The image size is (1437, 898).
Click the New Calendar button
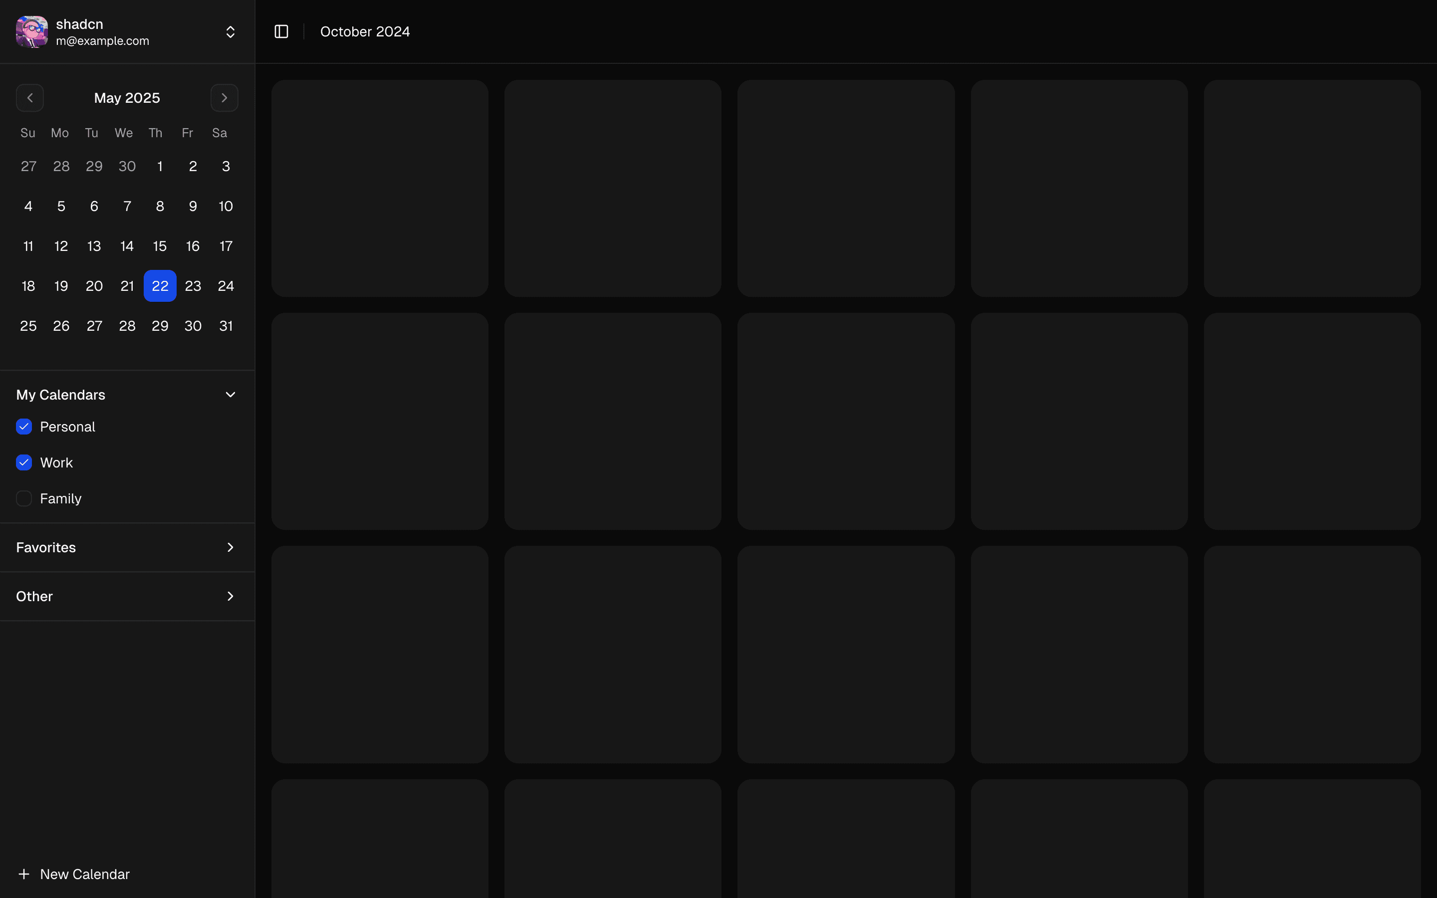(x=84, y=874)
